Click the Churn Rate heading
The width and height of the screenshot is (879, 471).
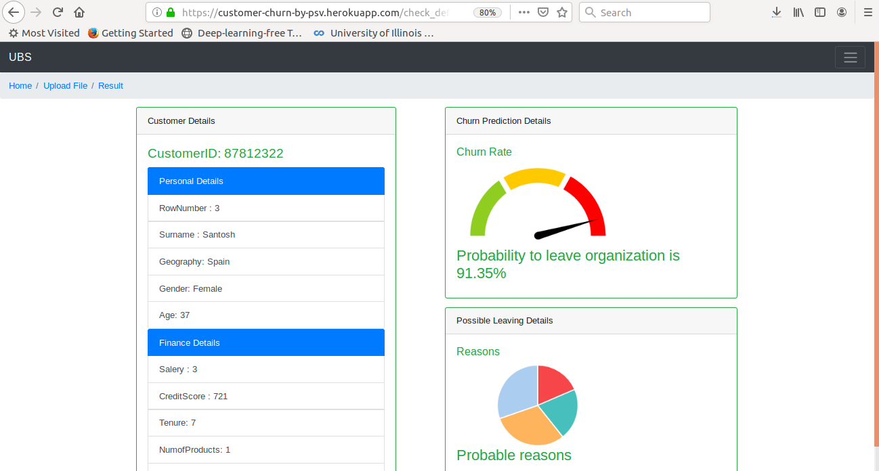tap(484, 152)
